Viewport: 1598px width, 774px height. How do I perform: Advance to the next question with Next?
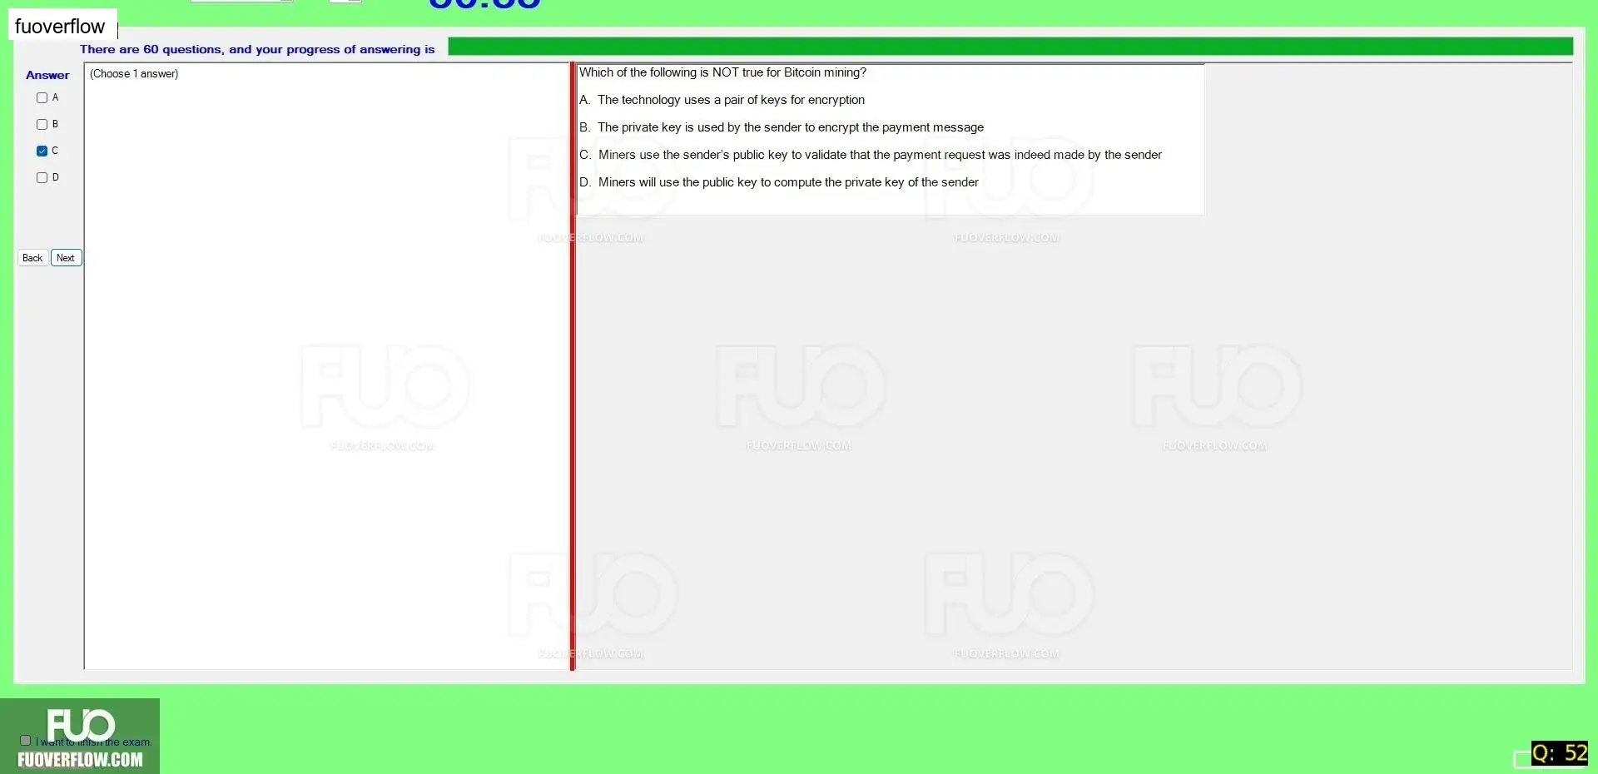pos(66,258)
